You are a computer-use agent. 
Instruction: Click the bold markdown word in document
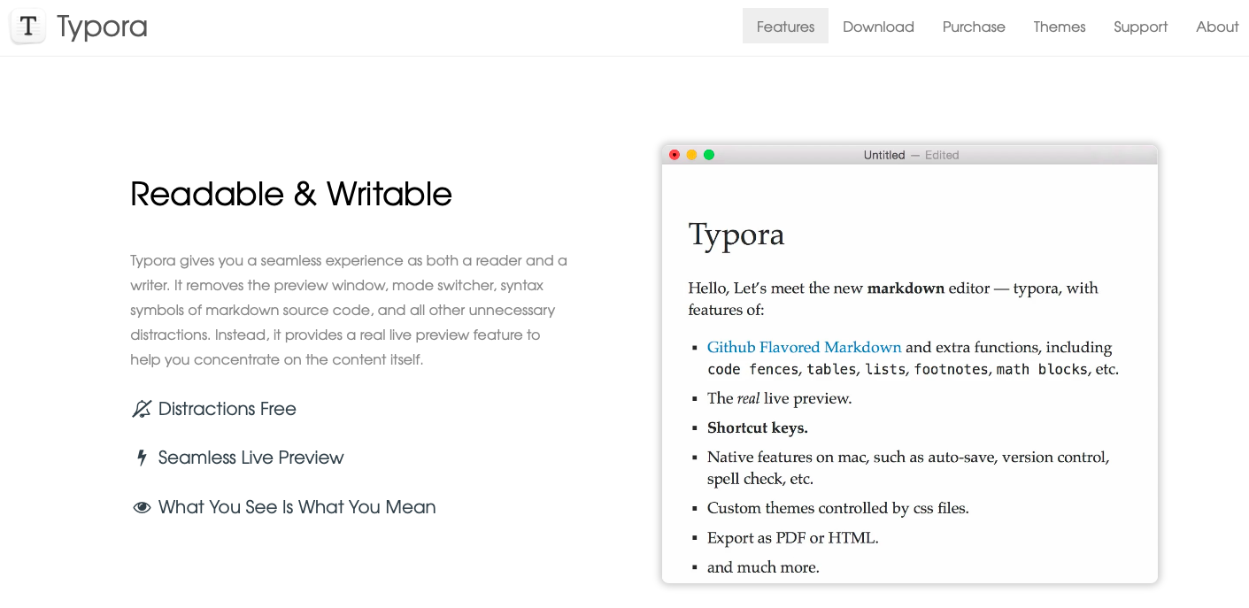[x=906, y=288]
